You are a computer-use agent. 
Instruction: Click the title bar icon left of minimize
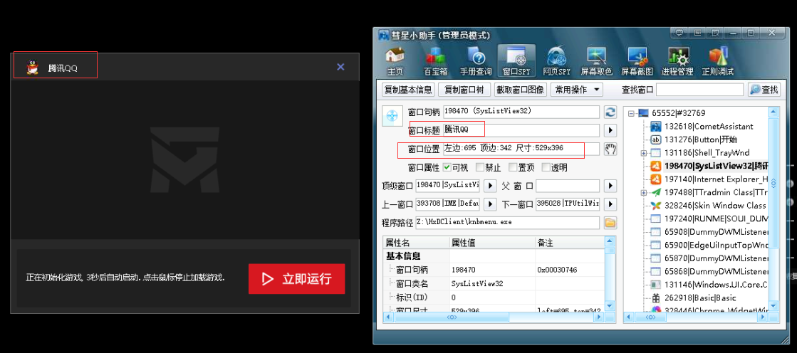coord(715,33)
